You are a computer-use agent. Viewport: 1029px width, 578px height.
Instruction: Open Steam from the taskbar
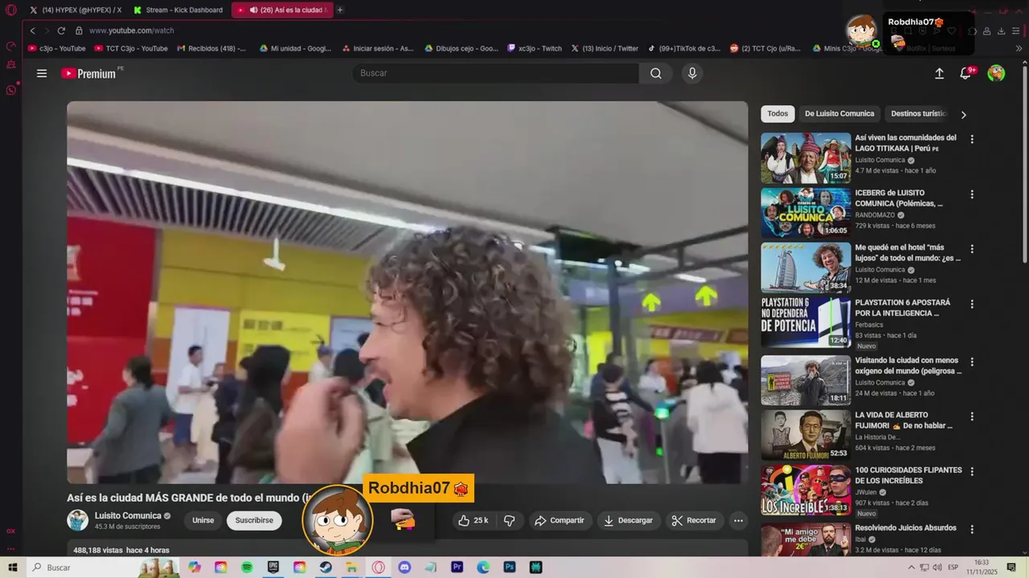click(x=326, y=568)
